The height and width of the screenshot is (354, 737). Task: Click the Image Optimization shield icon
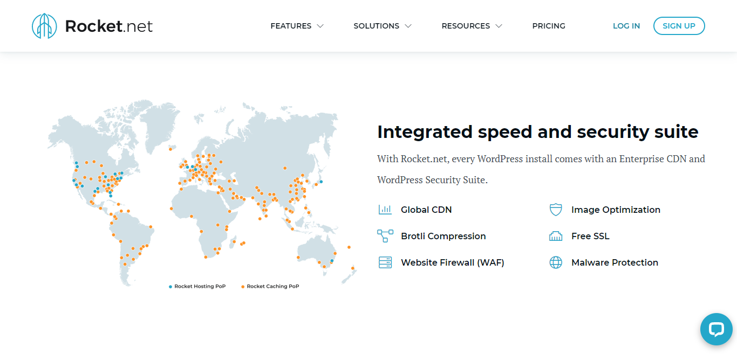click(556, 210)
